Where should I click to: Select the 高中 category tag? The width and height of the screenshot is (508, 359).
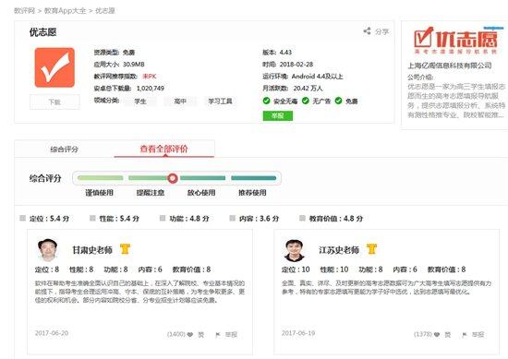180,102
